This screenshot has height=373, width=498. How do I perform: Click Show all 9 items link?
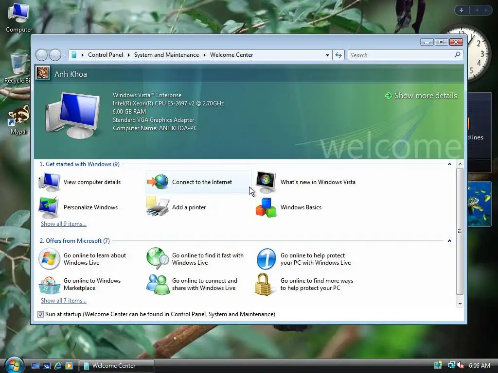64,224
